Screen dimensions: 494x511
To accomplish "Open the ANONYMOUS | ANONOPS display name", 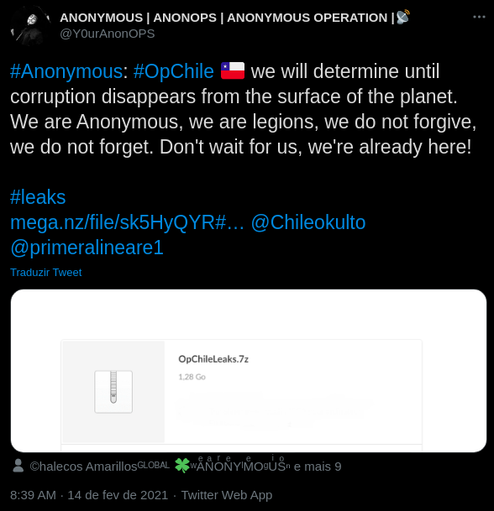I will point(234,18).
